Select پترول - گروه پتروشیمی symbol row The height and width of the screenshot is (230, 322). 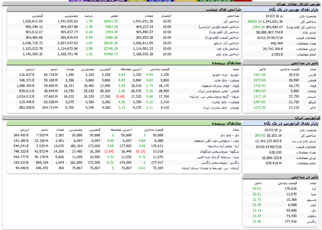pyautogui.click(x=215, y=97)
